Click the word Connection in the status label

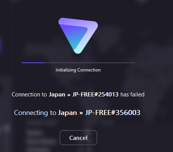click(x=89, y=70)
